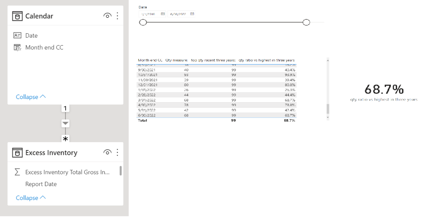Image resolution: width=428 pixels, height=217 pixels.
Task: Click the Excess Inventory field list scrollbar
Action: 121,171
